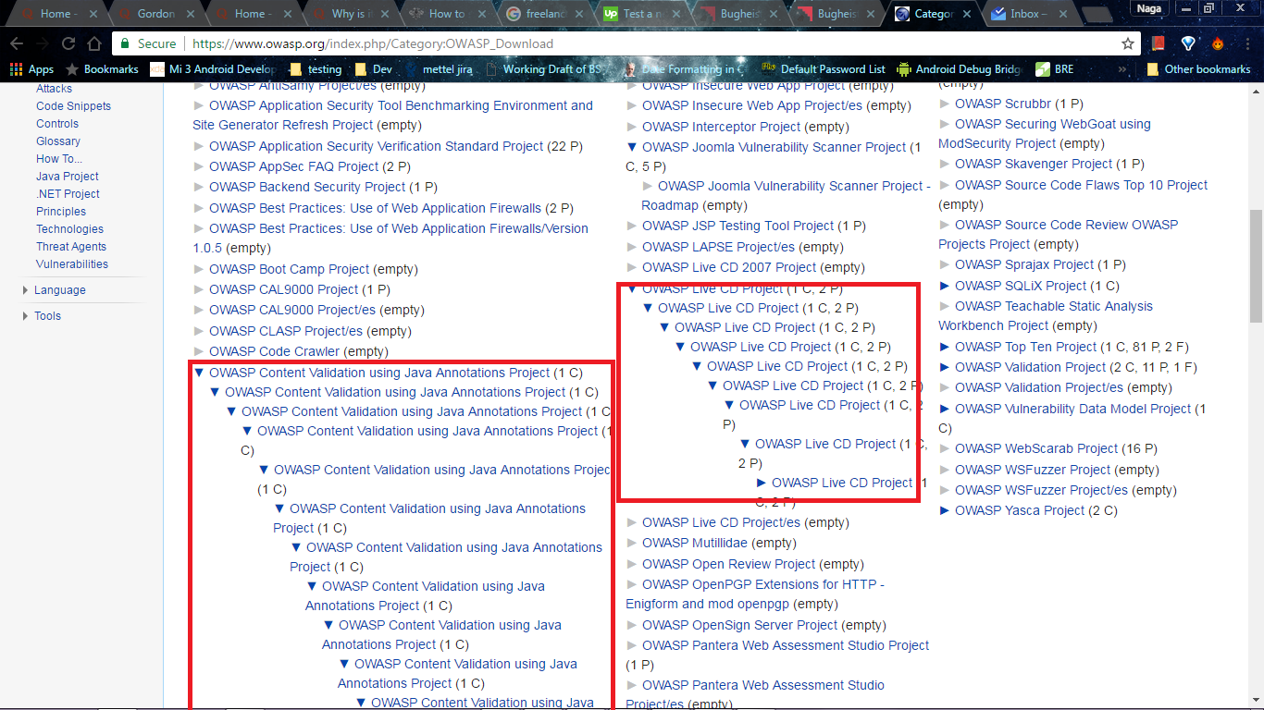Expand the Tools sidebar section
This screenshot has height=710, width=1264.
coord(26,316)
